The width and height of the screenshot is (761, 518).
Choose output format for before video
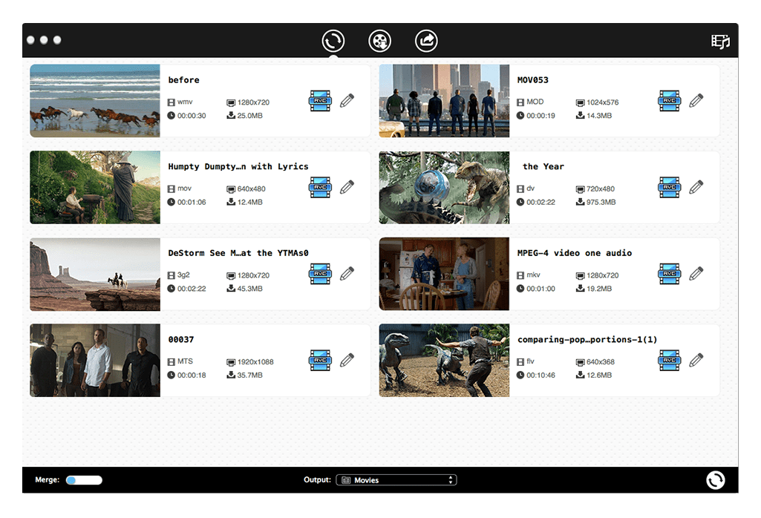(320, 101)
